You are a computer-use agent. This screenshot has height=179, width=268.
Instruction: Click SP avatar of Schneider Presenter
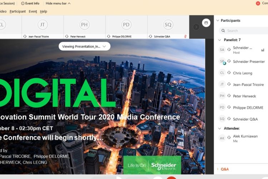[222, 61]
